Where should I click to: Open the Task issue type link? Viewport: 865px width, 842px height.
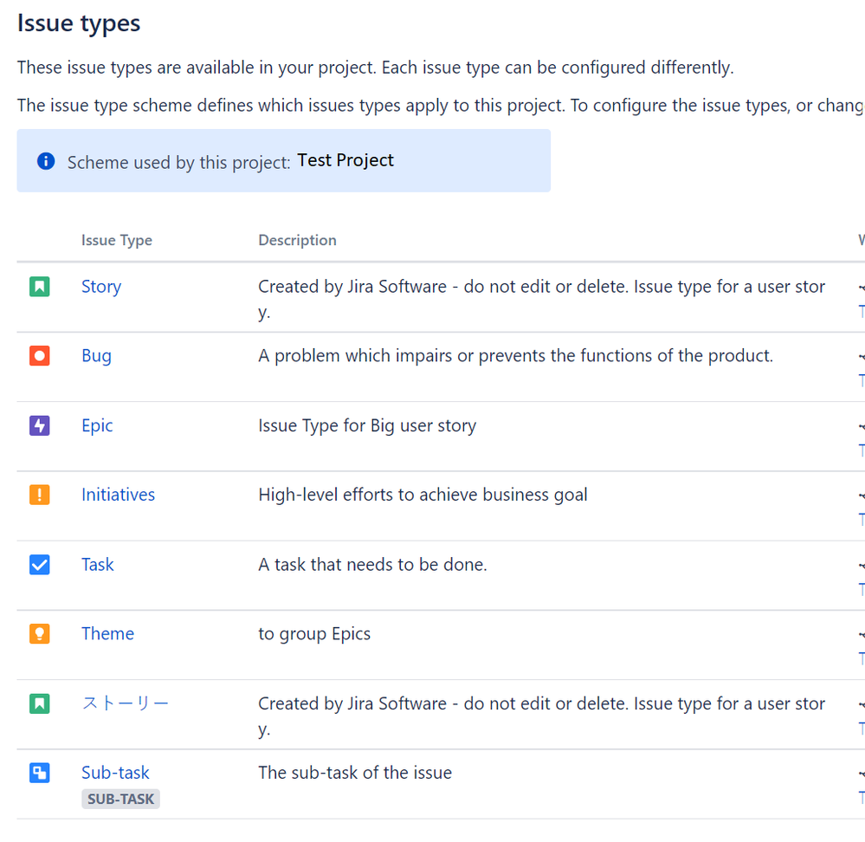coord(98,565)
